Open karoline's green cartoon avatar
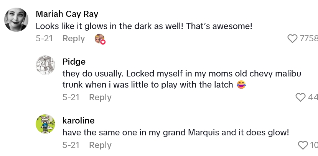Viewport: 318px width, 156px height. (x=46, y=124)
